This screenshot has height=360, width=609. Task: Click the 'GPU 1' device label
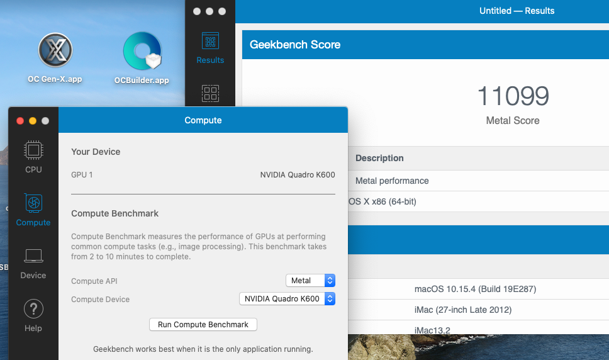click(82, 175)
